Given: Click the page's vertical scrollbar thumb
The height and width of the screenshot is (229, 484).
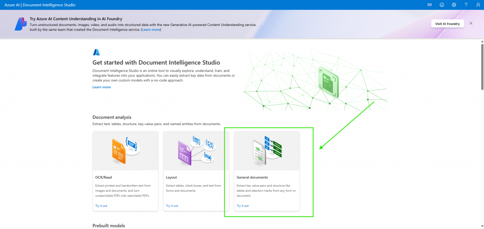Looking at the screenshot, I should (482, 66).
